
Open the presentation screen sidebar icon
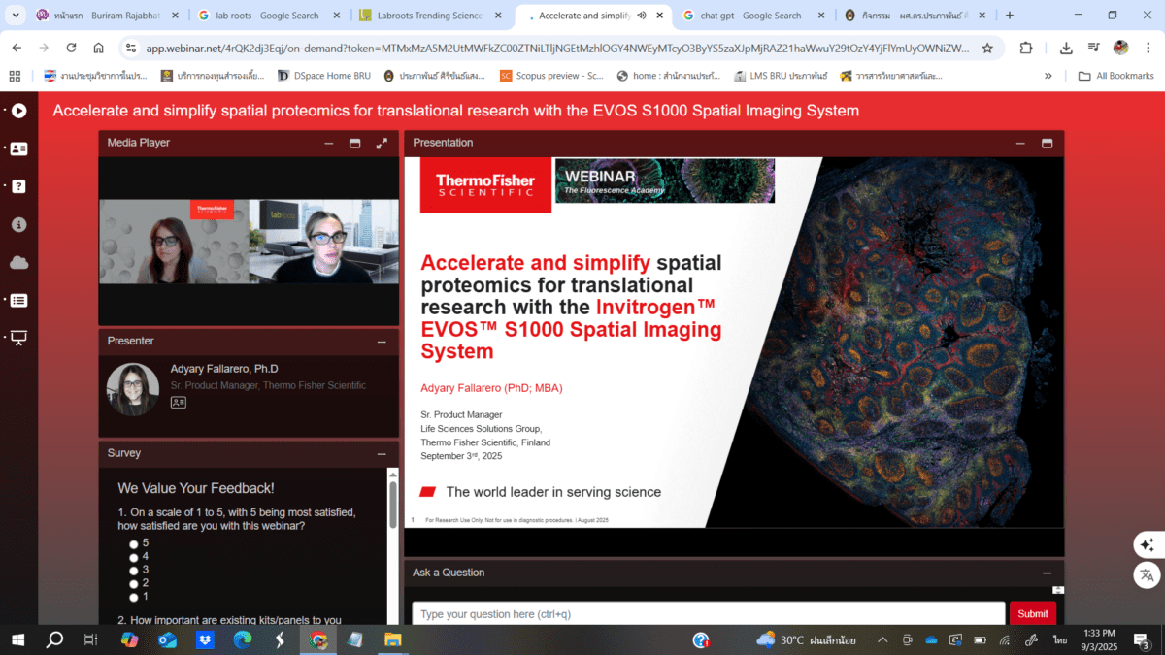click(x=18, y=338)
